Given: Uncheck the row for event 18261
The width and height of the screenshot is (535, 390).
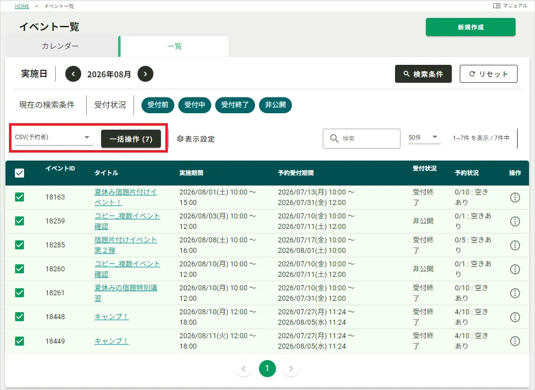Looking at the screenshot, I should tap(19, 293).
